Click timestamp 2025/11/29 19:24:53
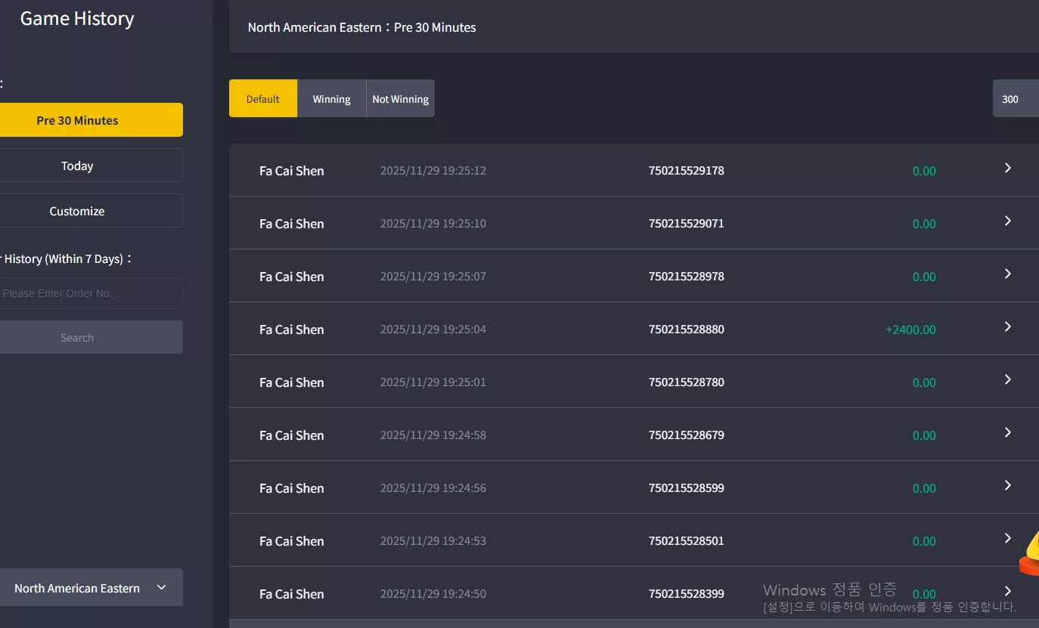Screen dimensions: 1039x628 [433, 541]
